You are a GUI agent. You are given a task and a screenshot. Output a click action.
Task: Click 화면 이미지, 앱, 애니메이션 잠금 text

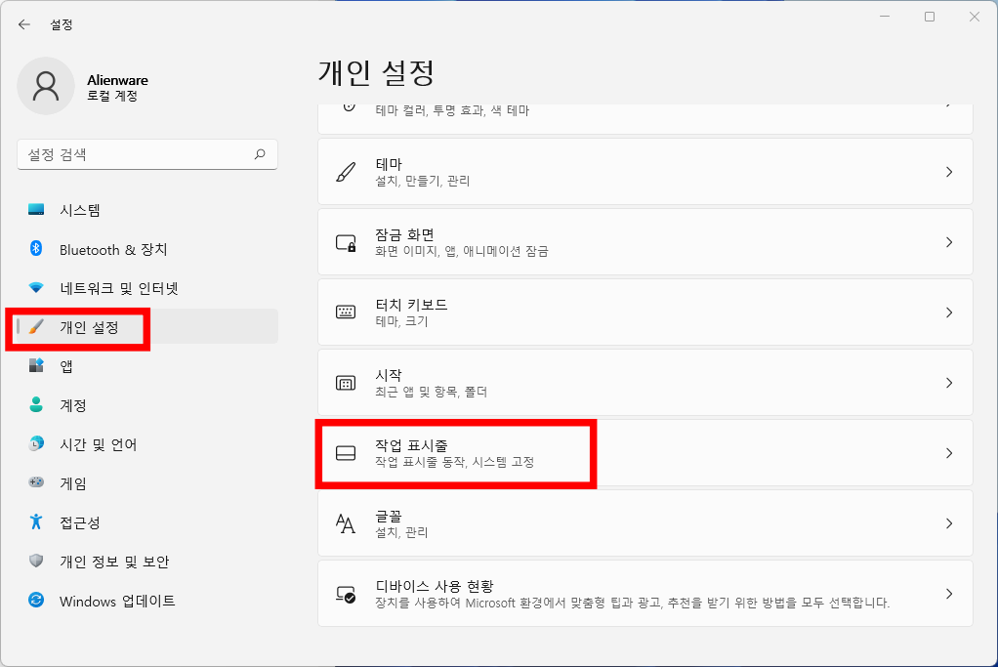[462, 251]
